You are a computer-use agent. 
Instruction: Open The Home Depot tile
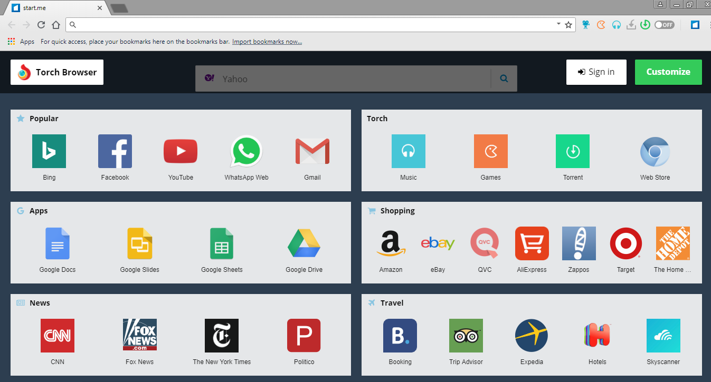coord(673,250)
